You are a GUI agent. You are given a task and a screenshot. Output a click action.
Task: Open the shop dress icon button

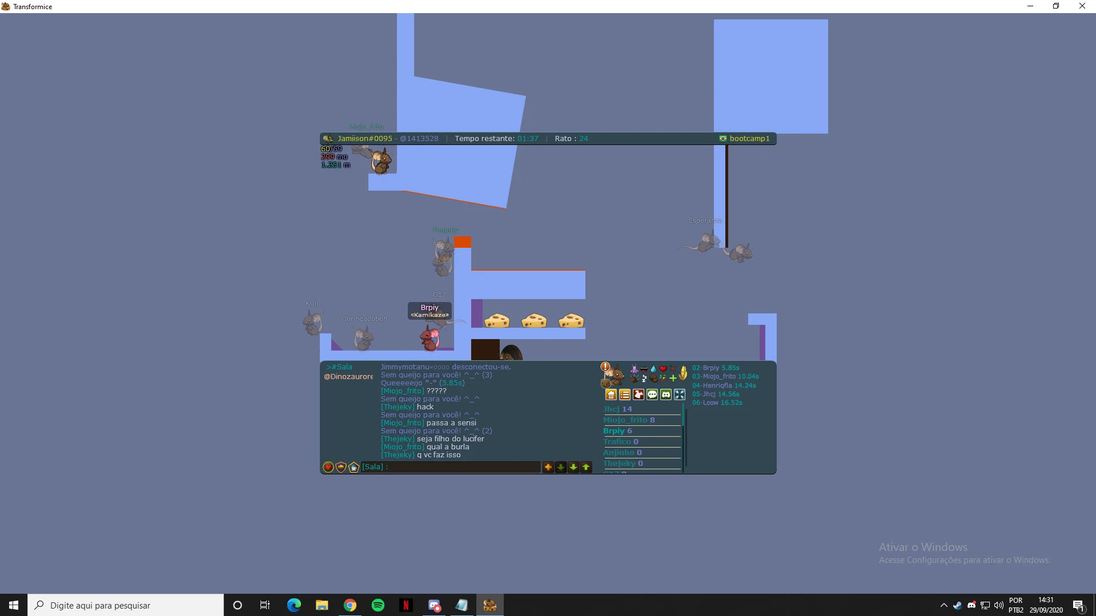[639, 394]
